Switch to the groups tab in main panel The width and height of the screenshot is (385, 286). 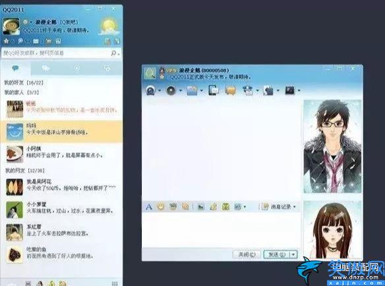coord(46,69)
